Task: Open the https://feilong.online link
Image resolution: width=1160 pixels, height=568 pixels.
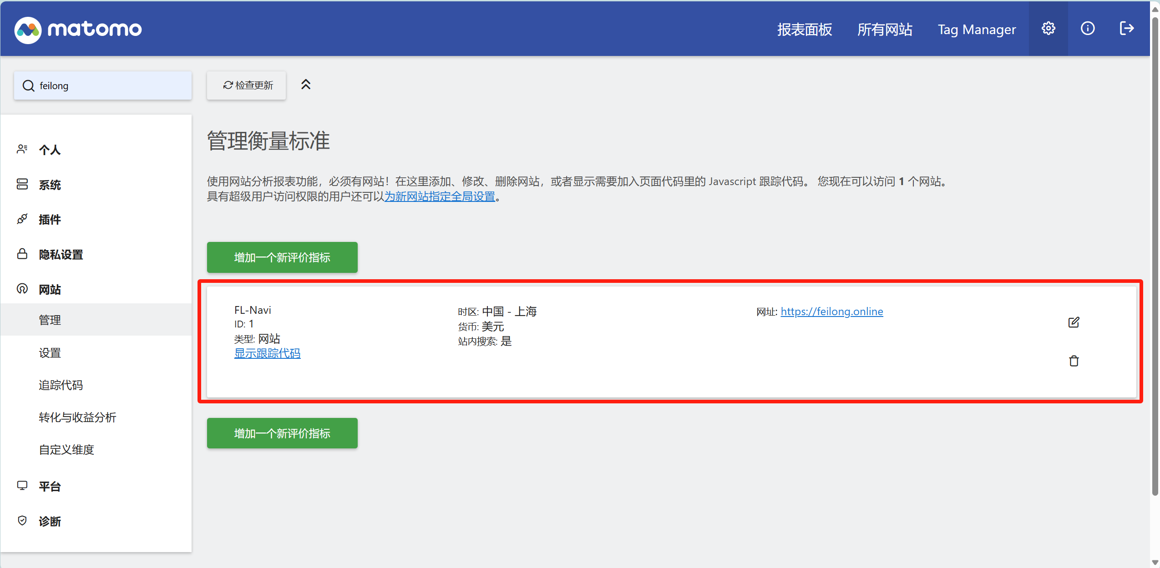Action: pyautogui.click(x=831, y=312)
